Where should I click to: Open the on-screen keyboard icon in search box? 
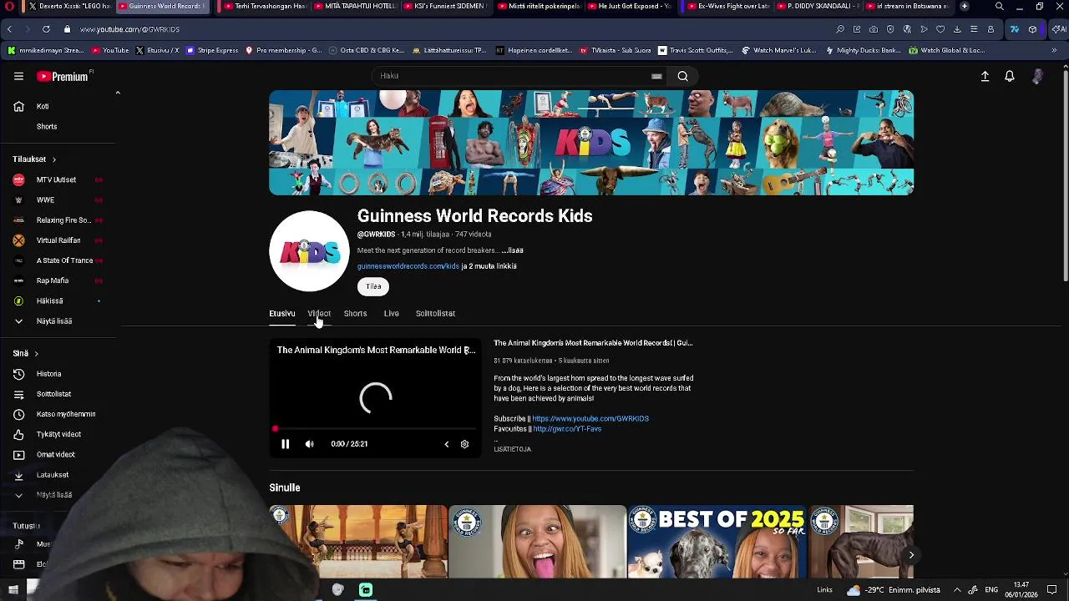coord(656,76)
